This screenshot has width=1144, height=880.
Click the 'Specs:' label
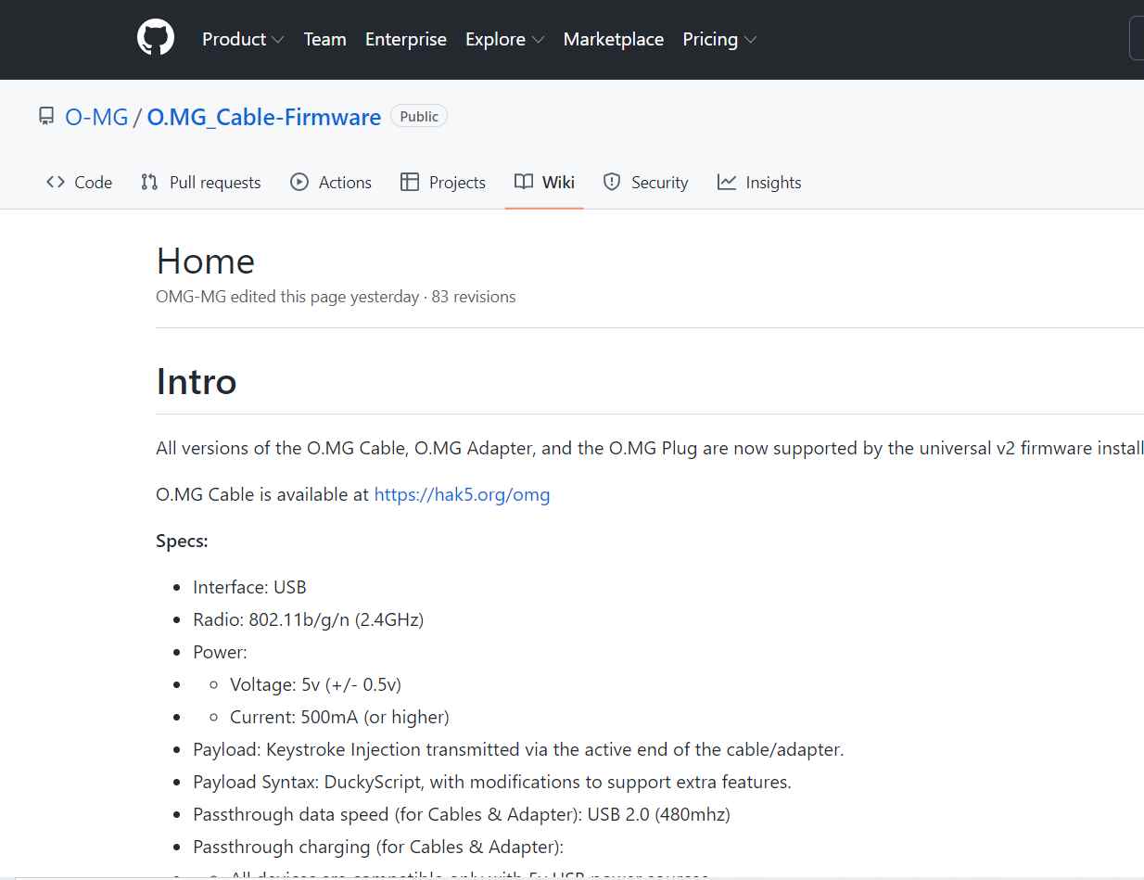(183, 541)
